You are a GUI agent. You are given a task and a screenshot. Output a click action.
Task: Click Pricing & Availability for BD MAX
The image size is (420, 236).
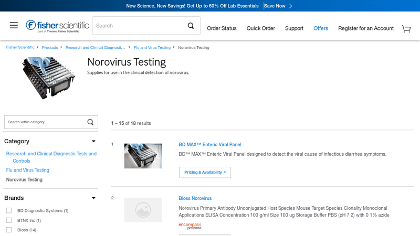(x=205, y=173)
